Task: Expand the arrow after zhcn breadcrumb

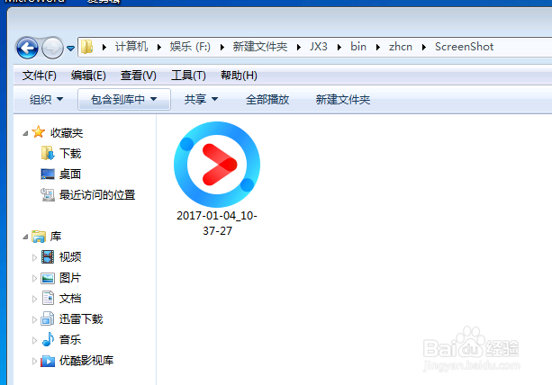Action: (424, 47)
